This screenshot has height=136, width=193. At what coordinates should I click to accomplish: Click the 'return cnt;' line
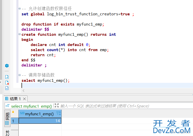tap(43, 55)
